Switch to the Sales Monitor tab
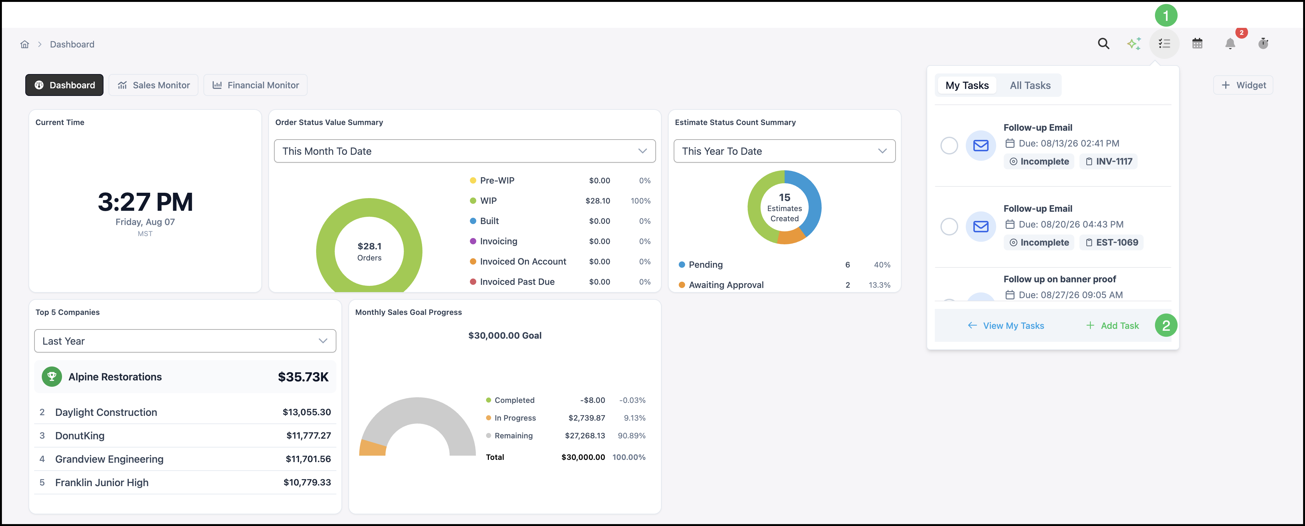This screenshot has width=1305, height=526. coord(153,85)
